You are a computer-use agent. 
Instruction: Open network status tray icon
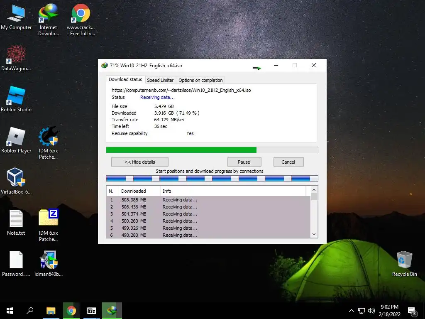tap(361, 311)
